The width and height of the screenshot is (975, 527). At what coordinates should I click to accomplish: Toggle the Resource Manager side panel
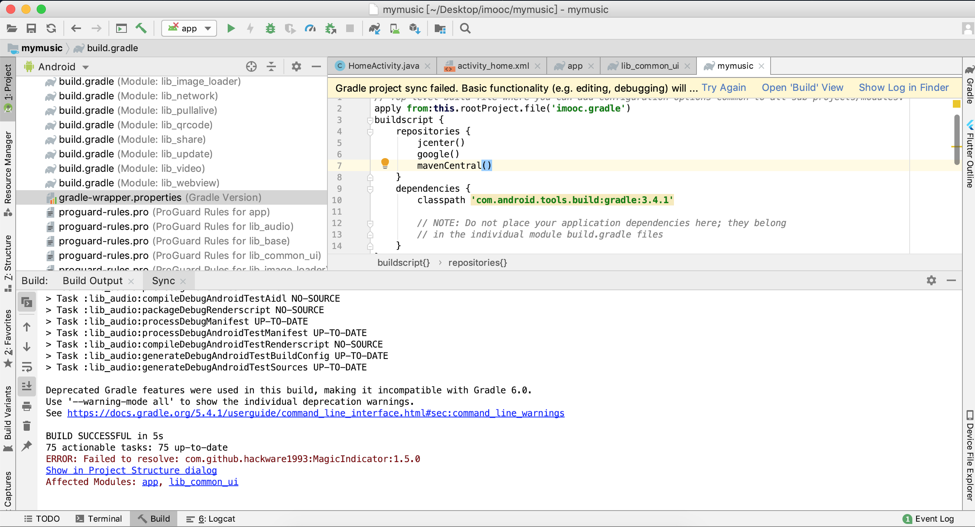(8, 173)
